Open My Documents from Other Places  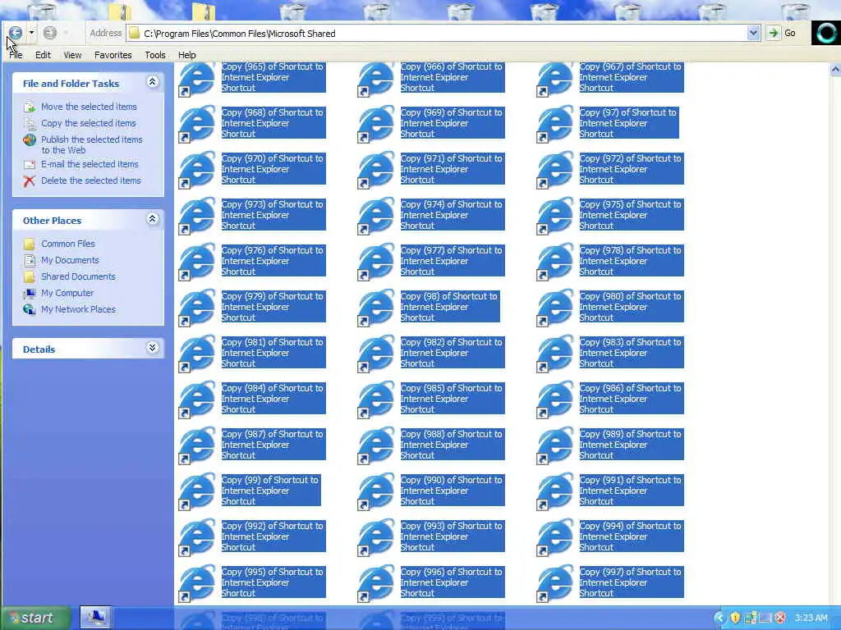coord(71,260)
